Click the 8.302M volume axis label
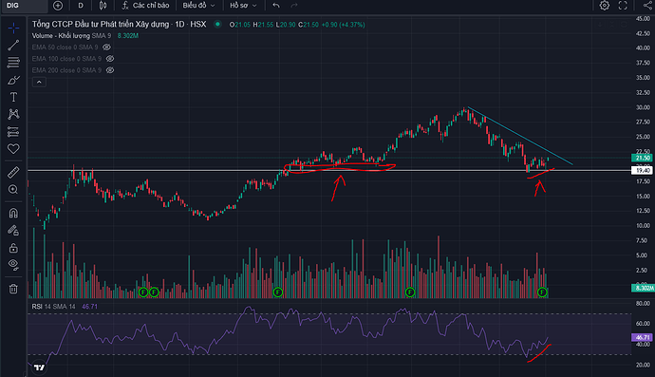The width and height of the screenshot is (655, 377). (x=643, y=288)
